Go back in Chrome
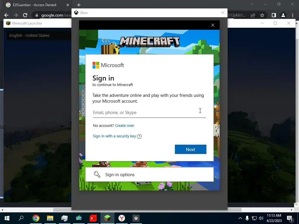This screenshot has width=299, height=224. pyautogui.click(x=6, y=15)
